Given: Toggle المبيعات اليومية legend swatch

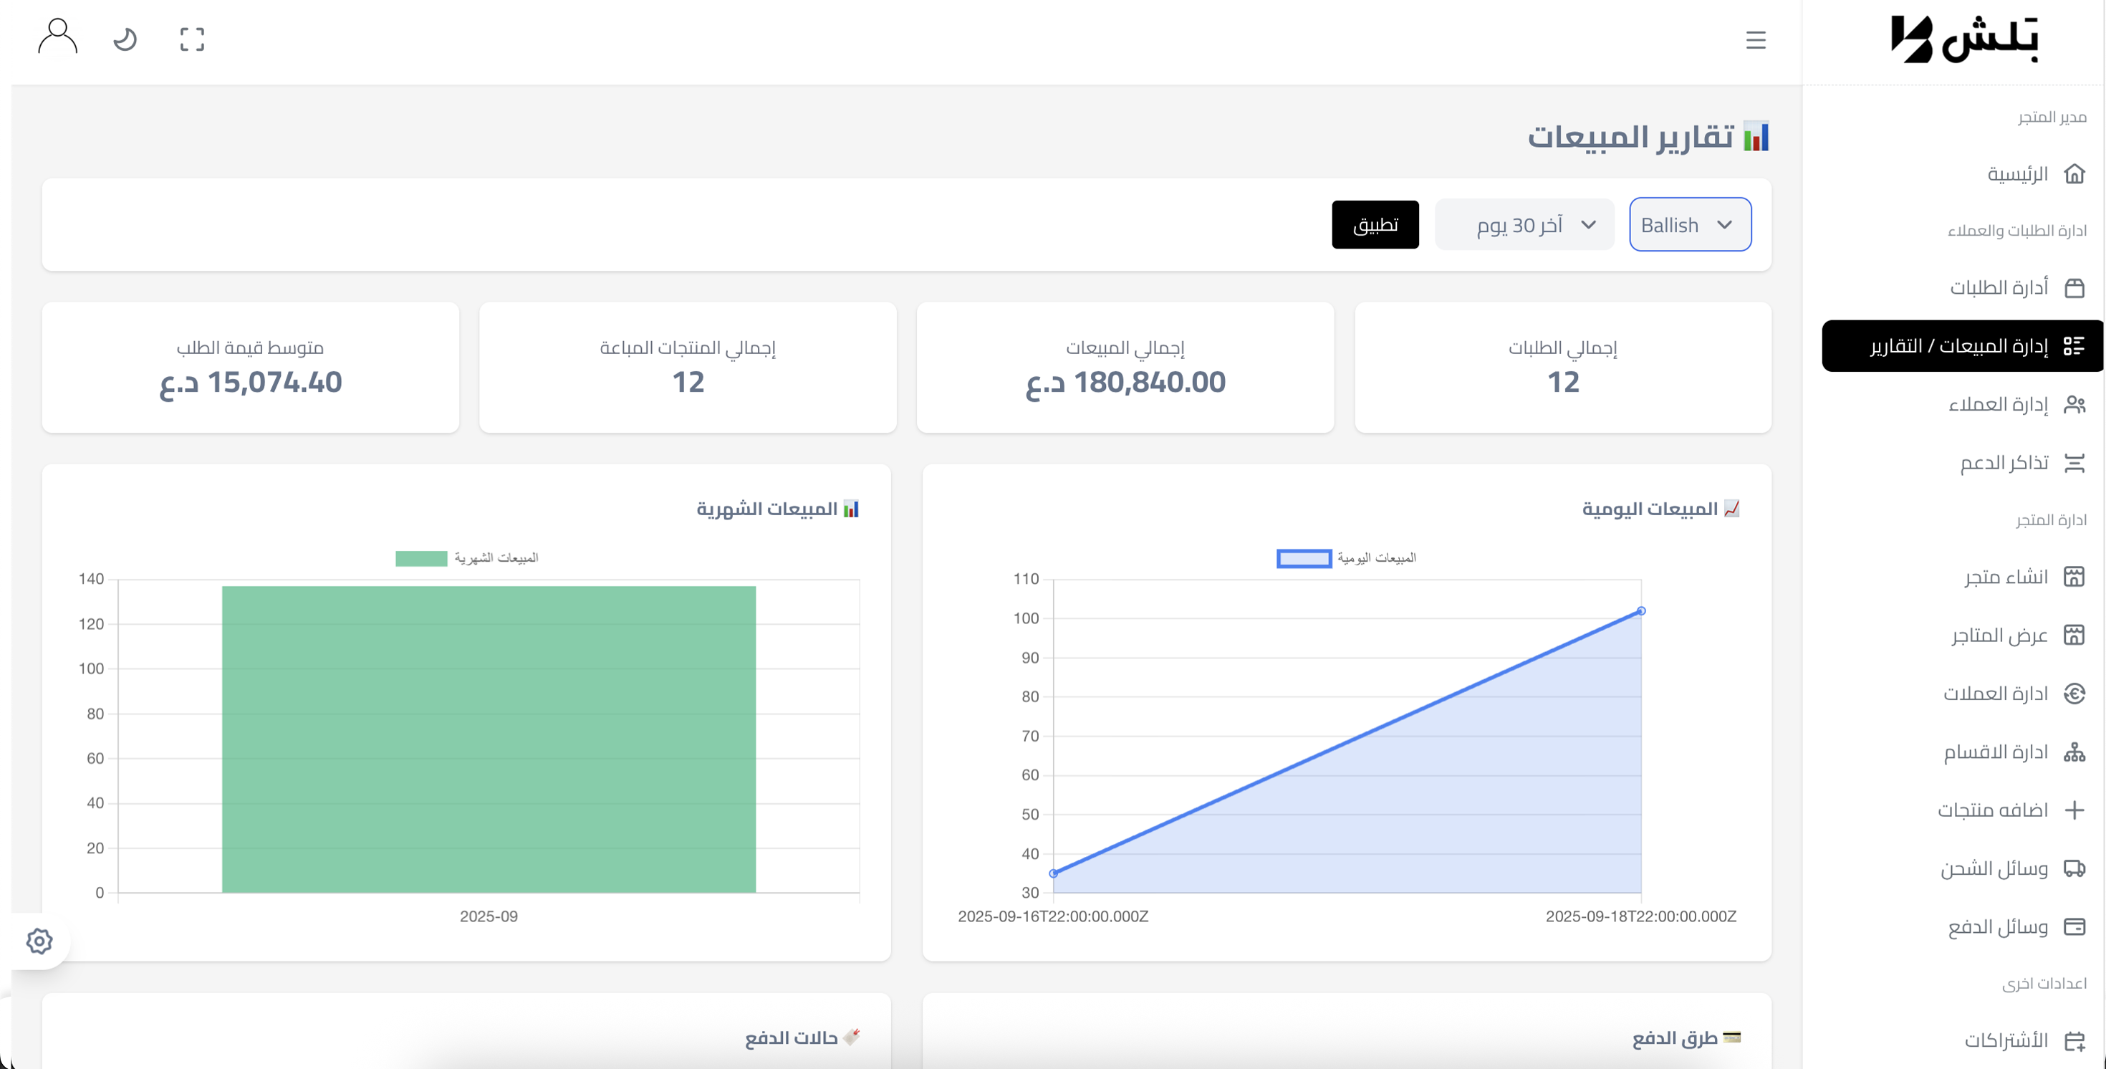Looking at the screenshot, I should click(x=1304, y=559).
